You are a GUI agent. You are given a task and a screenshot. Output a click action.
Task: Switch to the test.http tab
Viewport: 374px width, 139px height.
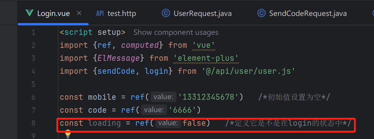122,14
